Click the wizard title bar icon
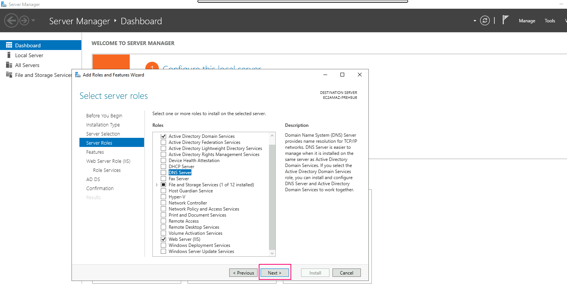The height and width of the screenshot is (284, 567). click(78, 75)
